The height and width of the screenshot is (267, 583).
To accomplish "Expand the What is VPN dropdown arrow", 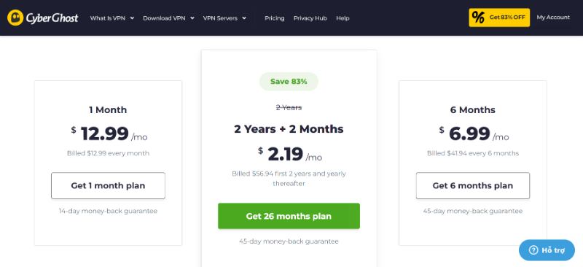I will click(x=132, y=18).
